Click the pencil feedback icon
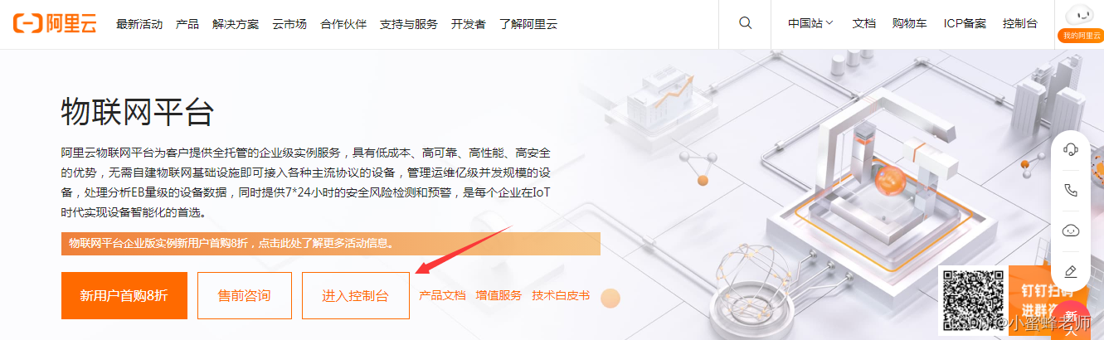 [1070, 270]
